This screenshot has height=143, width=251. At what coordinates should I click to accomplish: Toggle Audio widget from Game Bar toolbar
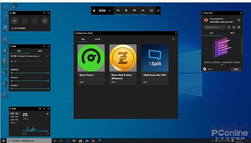click(118, 10)
